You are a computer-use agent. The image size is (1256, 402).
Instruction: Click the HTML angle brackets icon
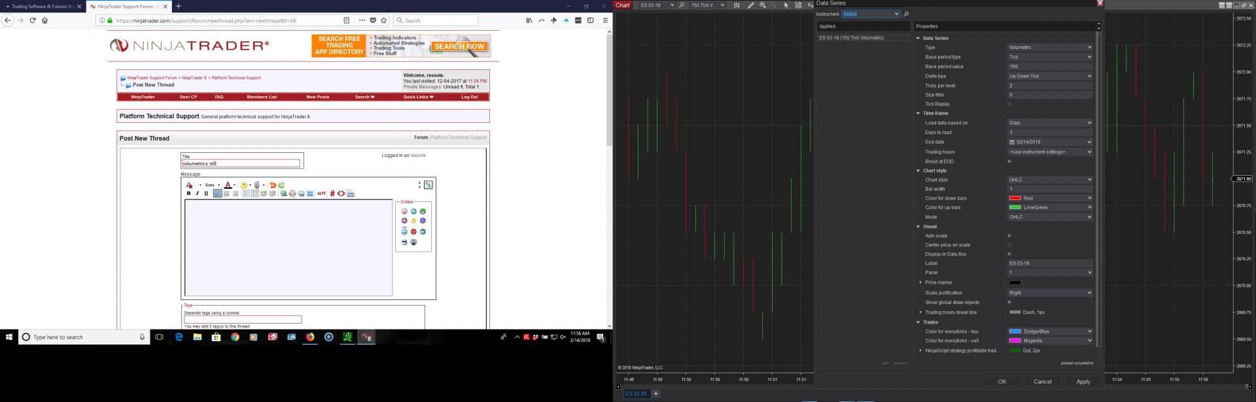click(341, 193)
